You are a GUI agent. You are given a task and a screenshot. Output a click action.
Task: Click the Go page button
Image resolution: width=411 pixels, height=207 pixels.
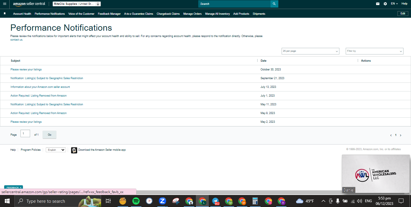point(50,135)
